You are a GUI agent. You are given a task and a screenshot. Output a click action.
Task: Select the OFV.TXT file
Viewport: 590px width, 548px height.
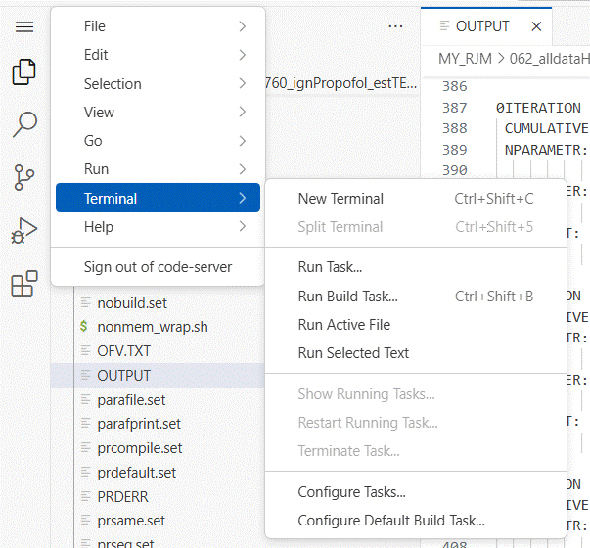pyautogui.click(x=123, y=351)
